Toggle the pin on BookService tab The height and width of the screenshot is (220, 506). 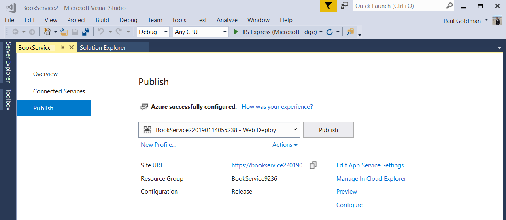coord(62,47)
